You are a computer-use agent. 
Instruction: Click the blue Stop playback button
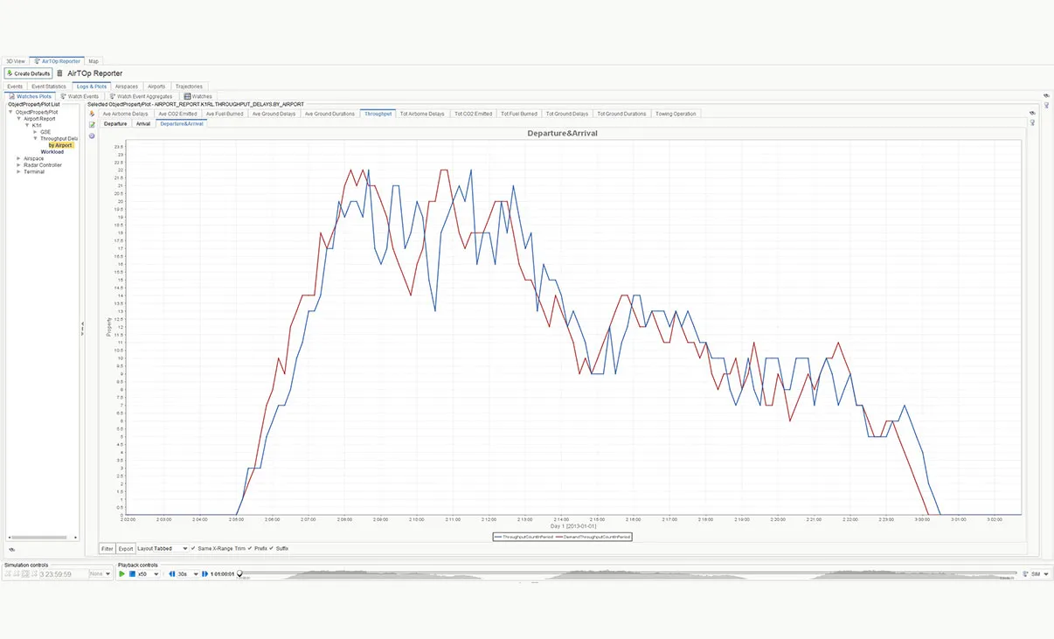coord(133,573)
